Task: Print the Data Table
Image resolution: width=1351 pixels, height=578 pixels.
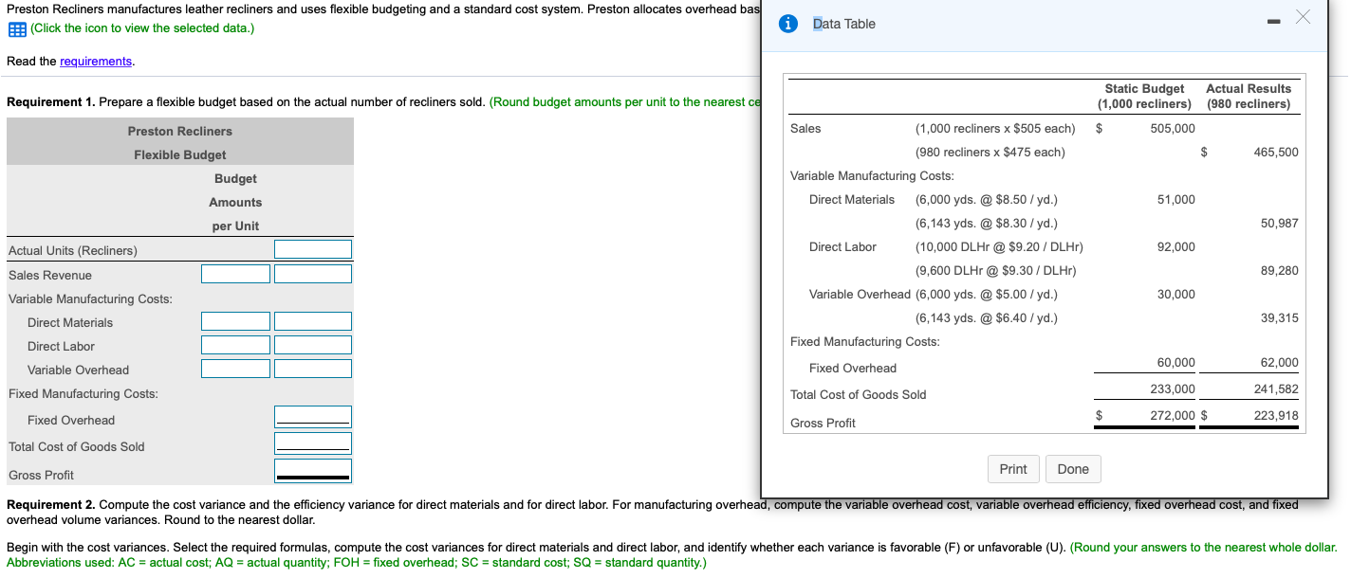Action: tap(1013, 469)
